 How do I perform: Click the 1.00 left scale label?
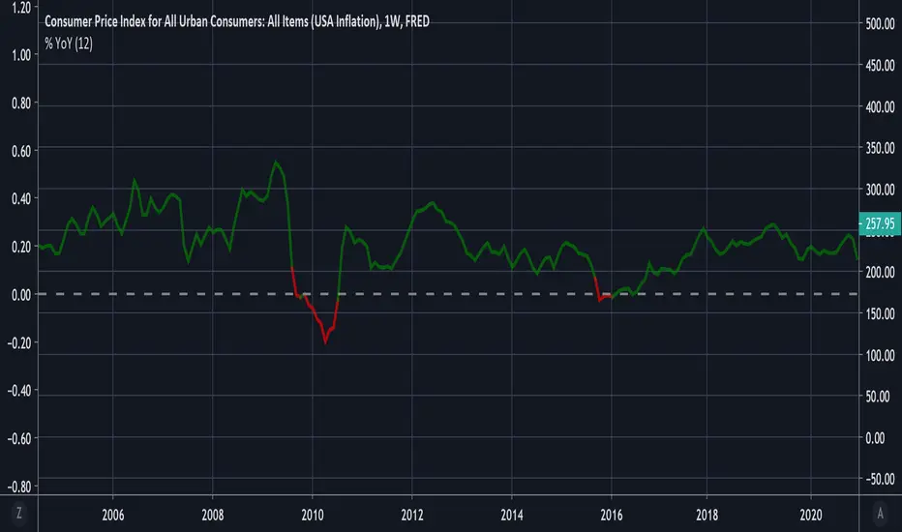pos(21,55)
